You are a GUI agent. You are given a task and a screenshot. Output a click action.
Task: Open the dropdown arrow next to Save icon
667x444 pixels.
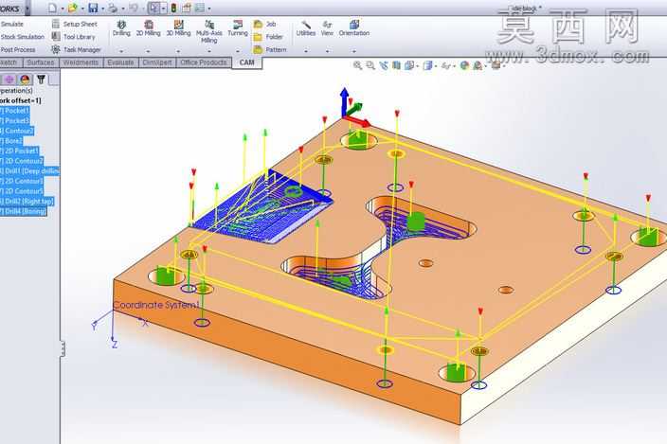(102, 9)
